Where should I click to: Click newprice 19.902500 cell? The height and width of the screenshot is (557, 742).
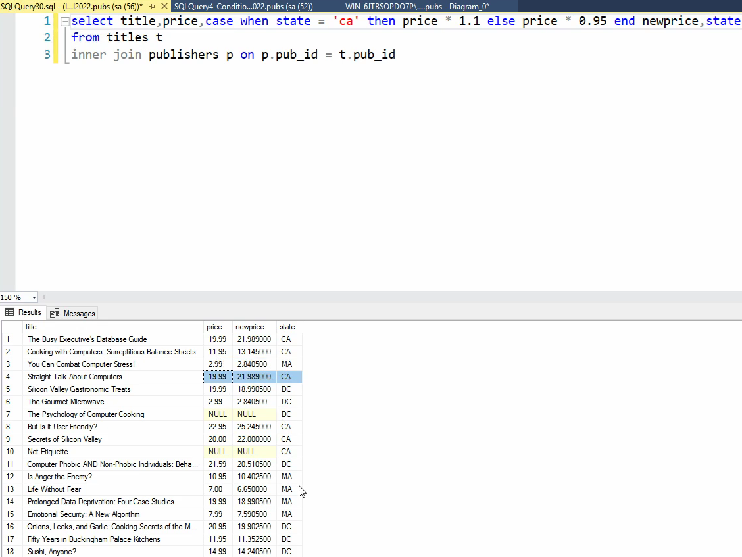coord(254,527)
